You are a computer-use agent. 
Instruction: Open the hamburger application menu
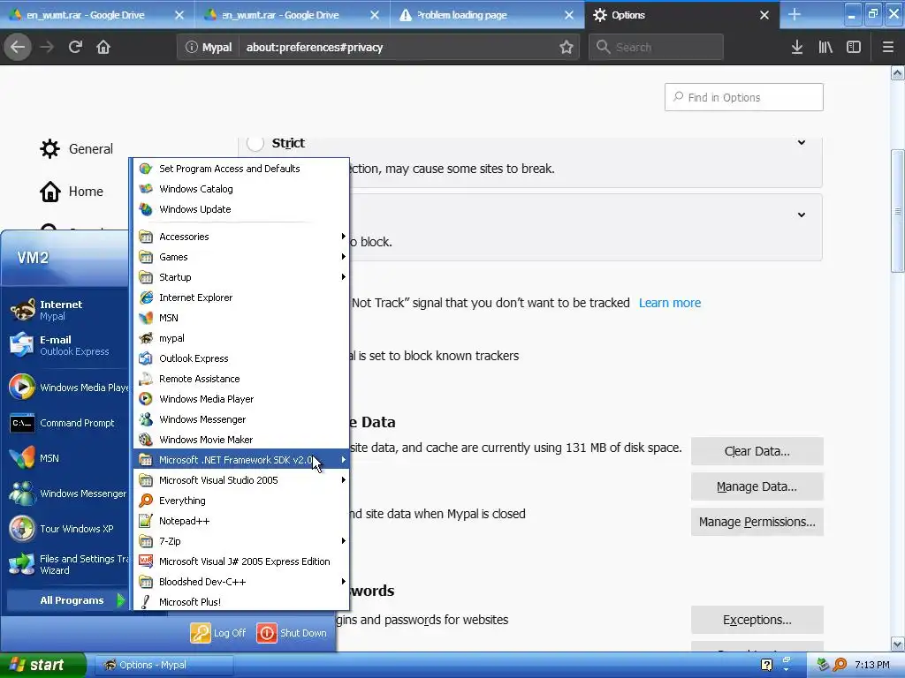[887, 48]
